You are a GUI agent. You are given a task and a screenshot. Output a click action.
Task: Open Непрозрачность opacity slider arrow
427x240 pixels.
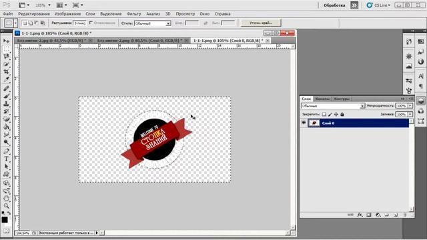(x=410, y=105)
